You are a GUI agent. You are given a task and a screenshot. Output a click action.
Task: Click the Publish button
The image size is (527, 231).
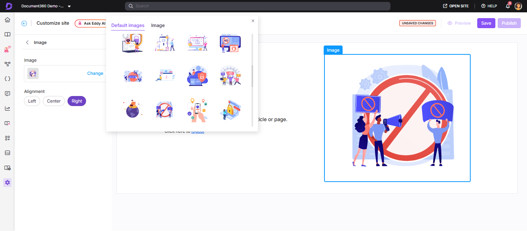[509, 23]
